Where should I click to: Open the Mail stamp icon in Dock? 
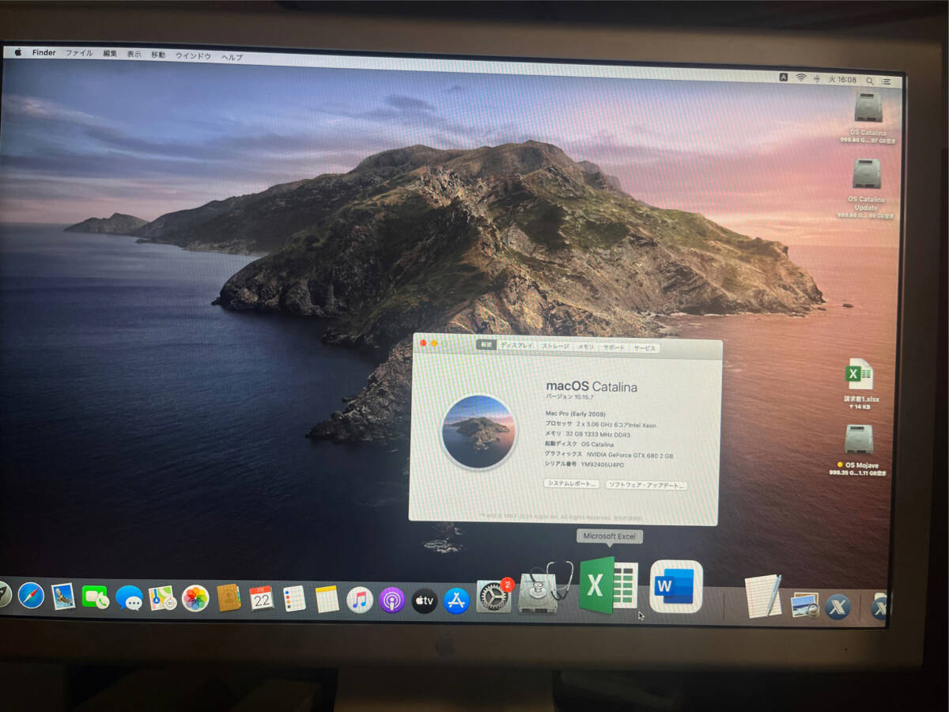pos(63,596)
